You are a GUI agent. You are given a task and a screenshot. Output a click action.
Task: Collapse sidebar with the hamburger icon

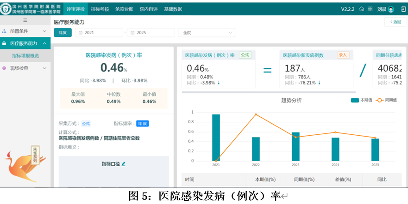(x=25, y=20)
